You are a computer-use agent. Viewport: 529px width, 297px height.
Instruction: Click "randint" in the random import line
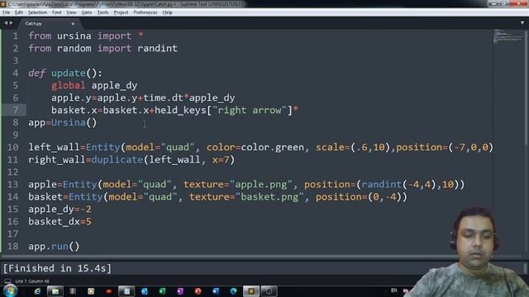(157, 48)
